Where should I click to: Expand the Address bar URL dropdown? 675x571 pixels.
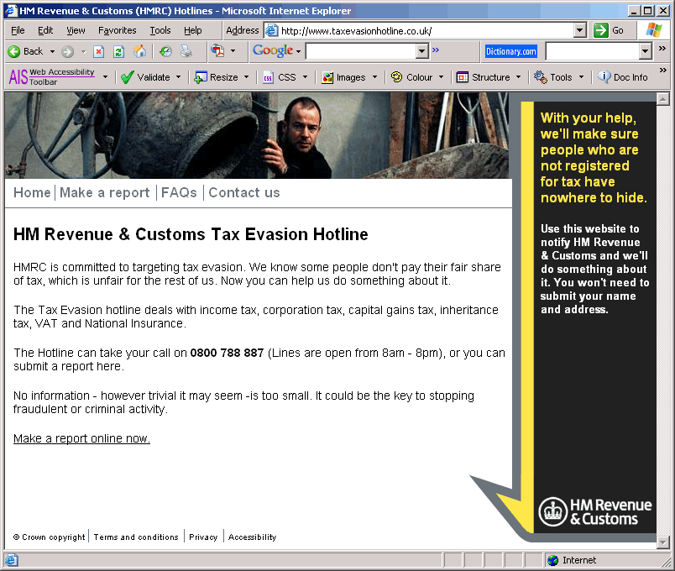[x=580, y=30]
